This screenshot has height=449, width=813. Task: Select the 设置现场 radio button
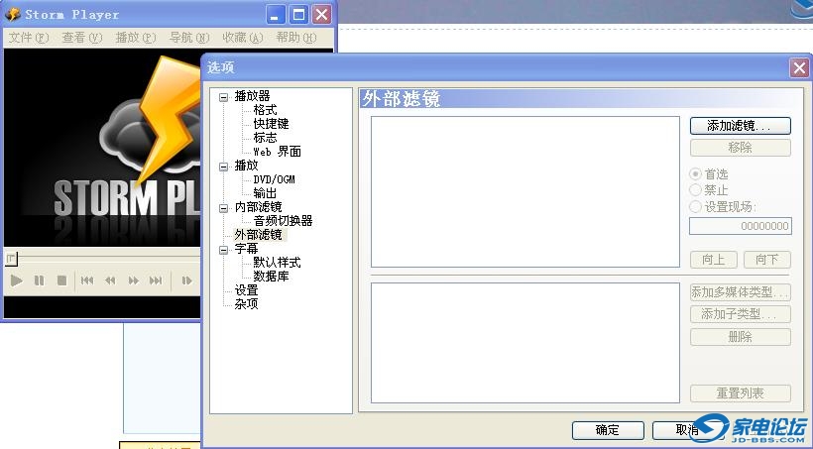(695, 207)
